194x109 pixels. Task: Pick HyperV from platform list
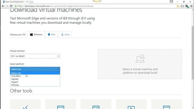(35, 82)
